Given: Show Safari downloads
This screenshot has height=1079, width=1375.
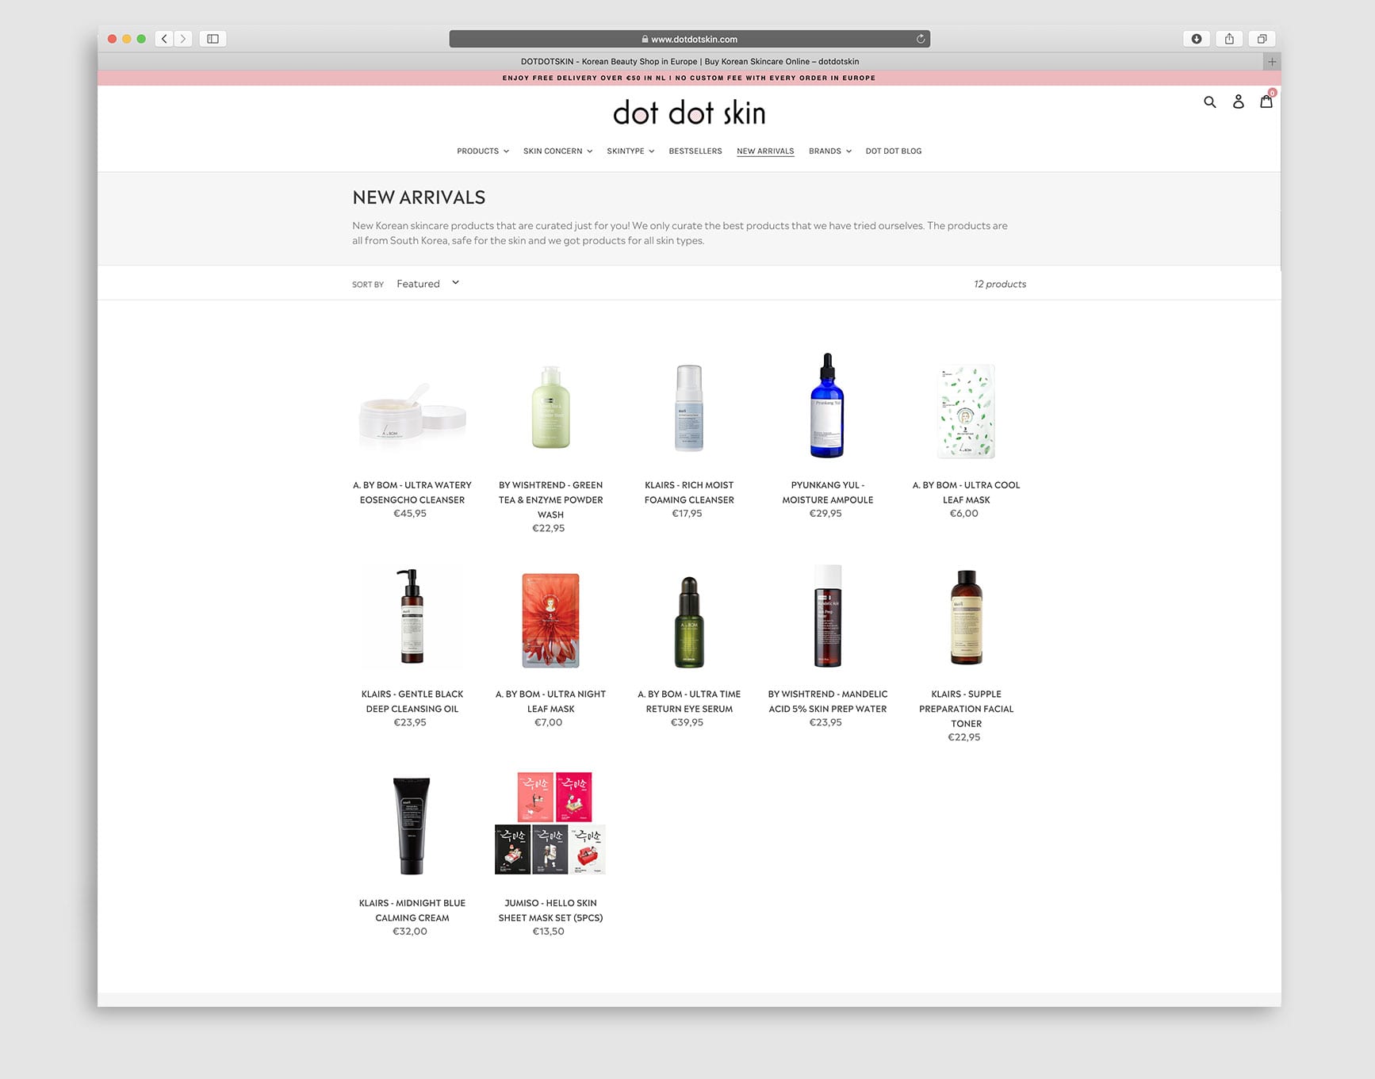Looking at the screenshot, I should [1197, 39].
